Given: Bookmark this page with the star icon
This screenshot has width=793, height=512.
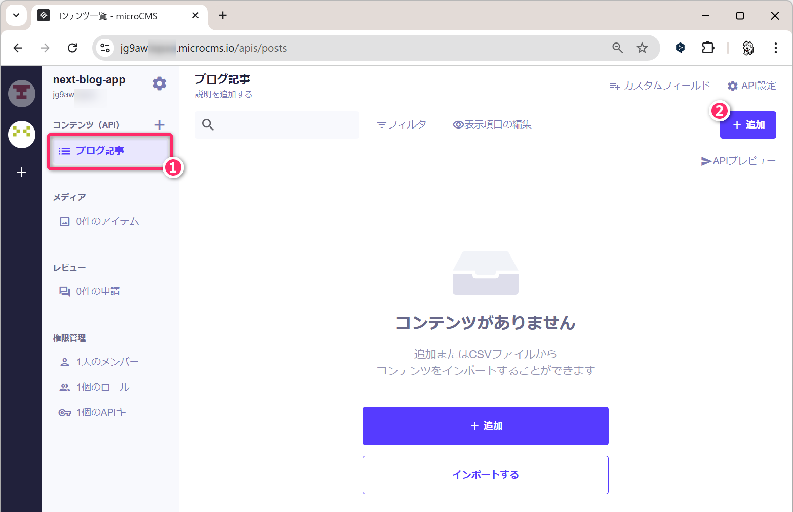Looking at the screenshot, I should (642, 48).
